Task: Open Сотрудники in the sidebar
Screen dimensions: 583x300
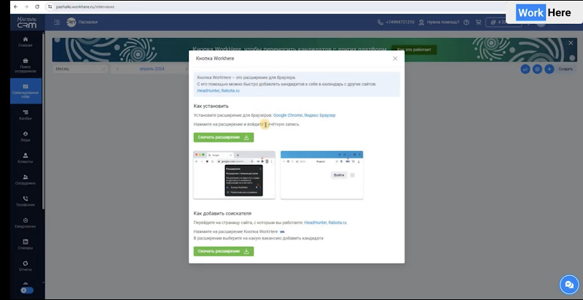Action: click(26, 180)
